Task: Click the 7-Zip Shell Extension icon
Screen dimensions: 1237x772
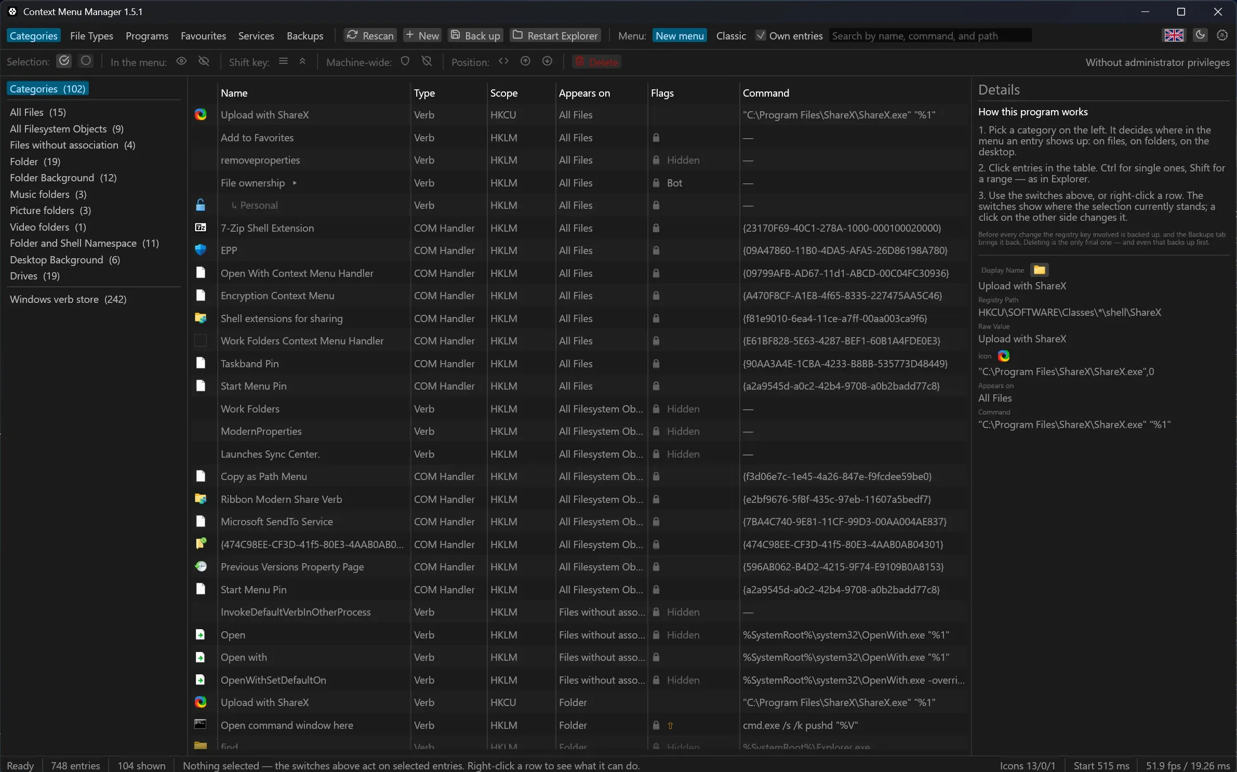Action: (x=201, y=228)
